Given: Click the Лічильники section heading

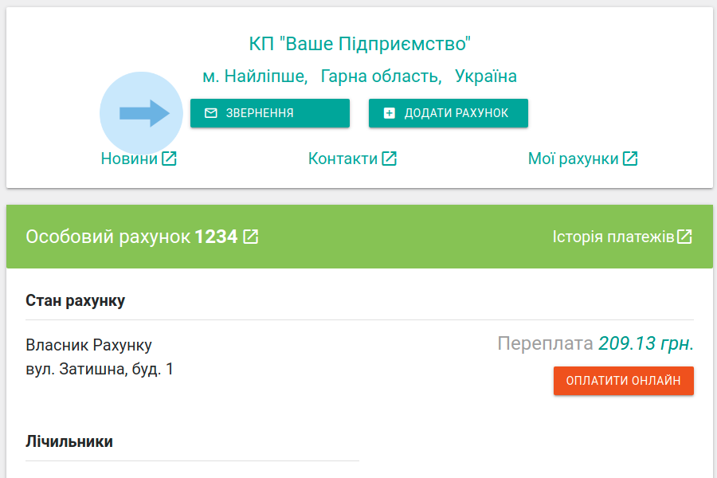Looking at the screenshot, I should pos(69,441).
